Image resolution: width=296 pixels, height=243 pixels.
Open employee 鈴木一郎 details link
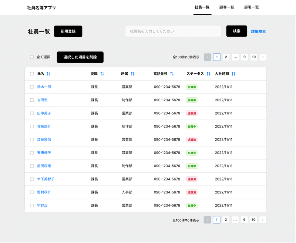(44, 87)
